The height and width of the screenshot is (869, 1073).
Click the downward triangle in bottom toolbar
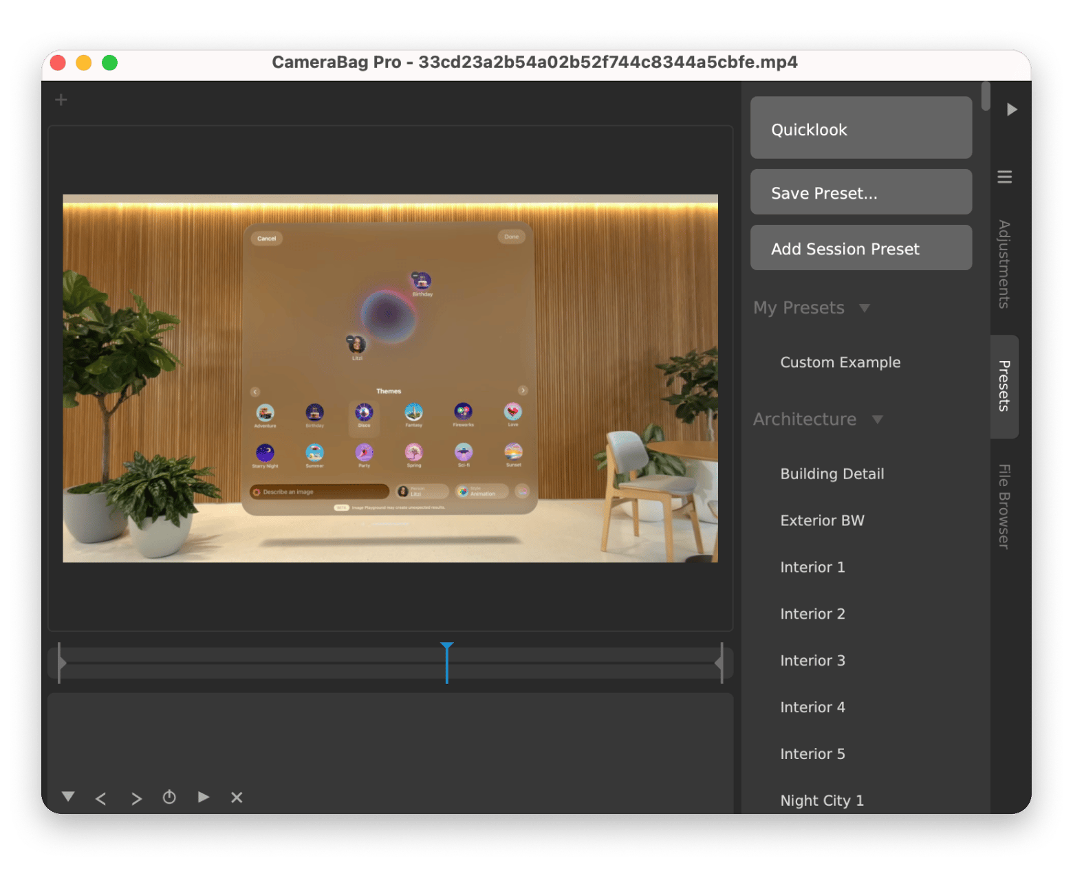68,797
